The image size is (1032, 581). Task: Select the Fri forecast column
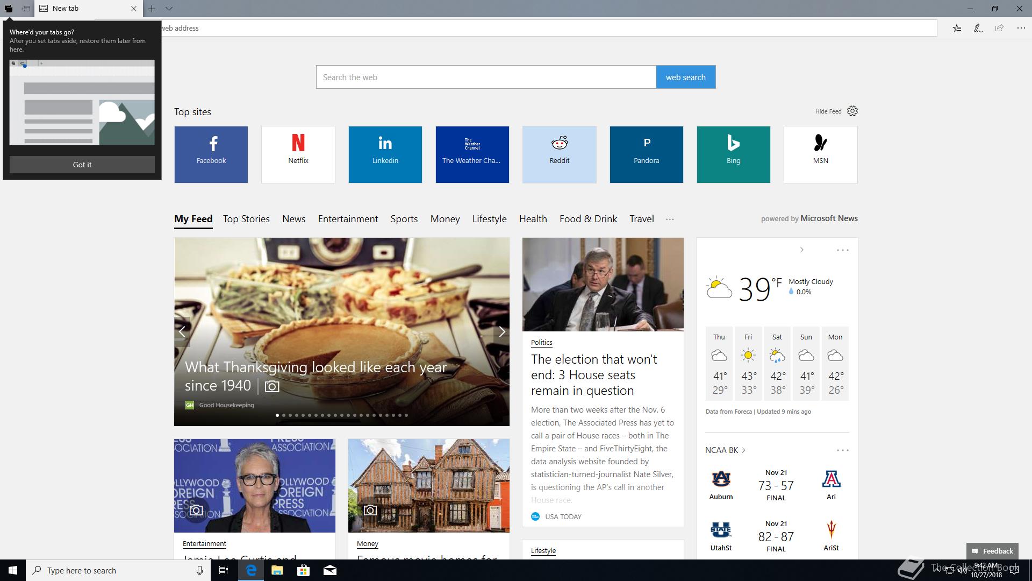tap(748, 364)
